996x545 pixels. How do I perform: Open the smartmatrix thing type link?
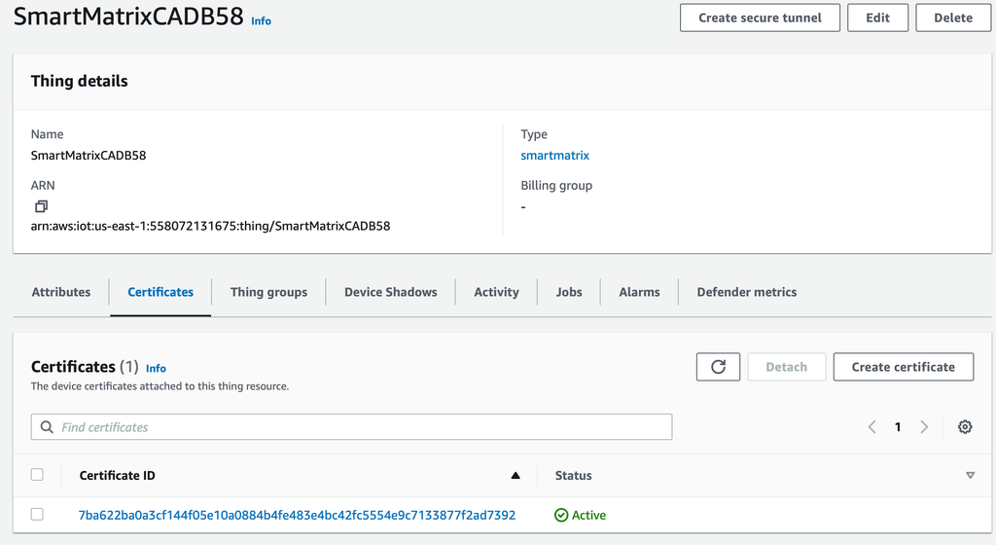point(554,156)
